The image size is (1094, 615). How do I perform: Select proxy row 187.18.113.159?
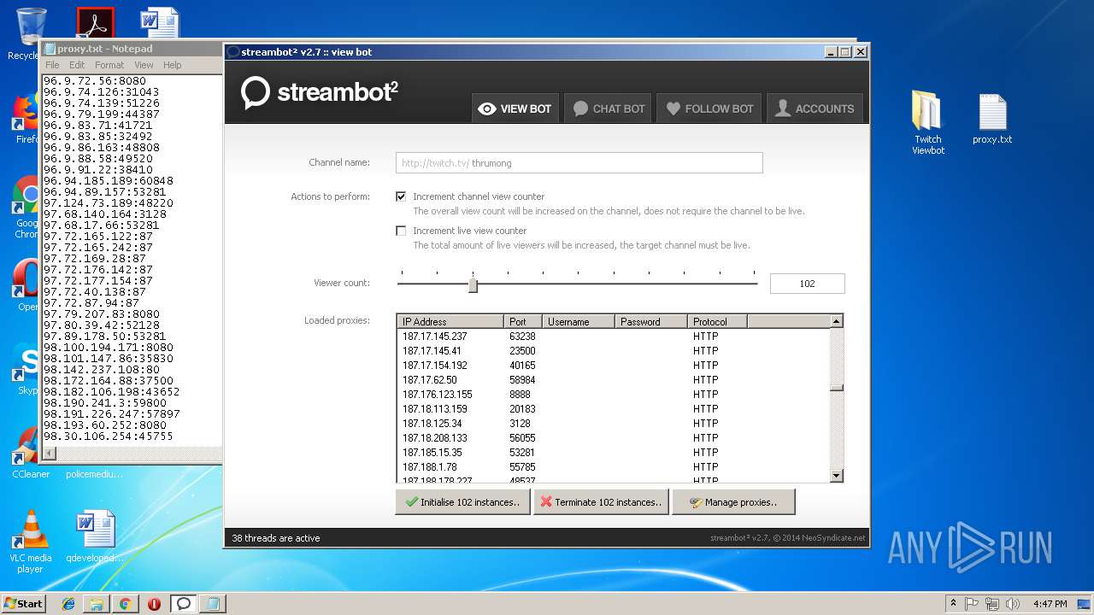pyautogui.click(x=613, y=409)
